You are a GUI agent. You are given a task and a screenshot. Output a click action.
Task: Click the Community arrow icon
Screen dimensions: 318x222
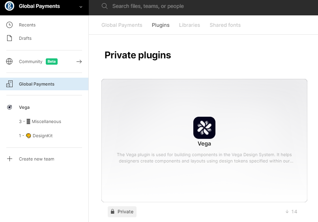(x=79, y=62)
